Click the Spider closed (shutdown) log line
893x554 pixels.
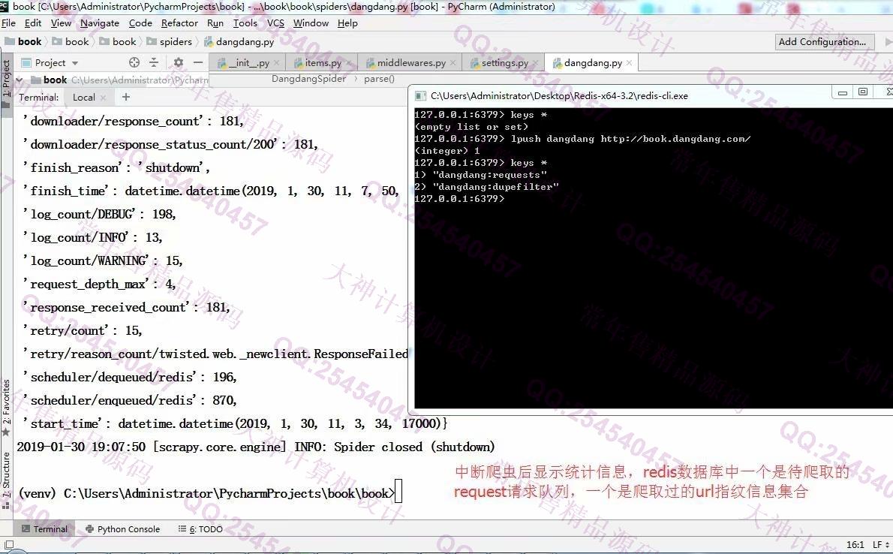[256, 447]
